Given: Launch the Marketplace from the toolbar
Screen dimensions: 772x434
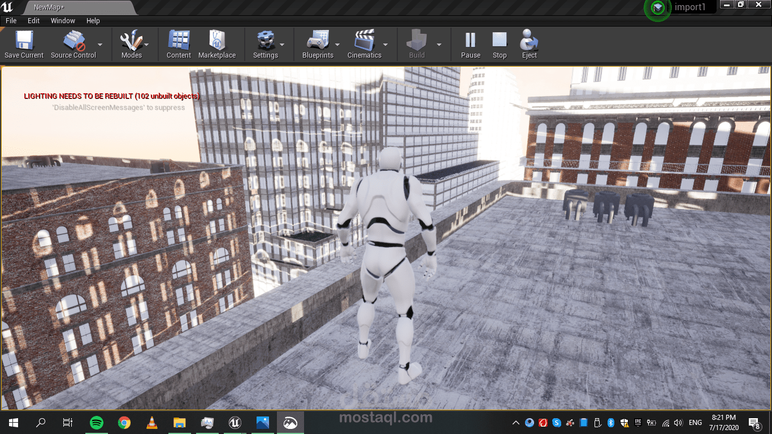Looking at the screenshot, I should point(217,44).
